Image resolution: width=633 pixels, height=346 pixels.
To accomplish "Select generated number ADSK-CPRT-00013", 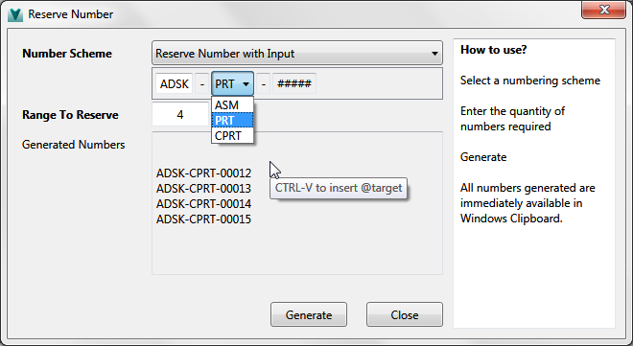I will (x=204, y=188).
